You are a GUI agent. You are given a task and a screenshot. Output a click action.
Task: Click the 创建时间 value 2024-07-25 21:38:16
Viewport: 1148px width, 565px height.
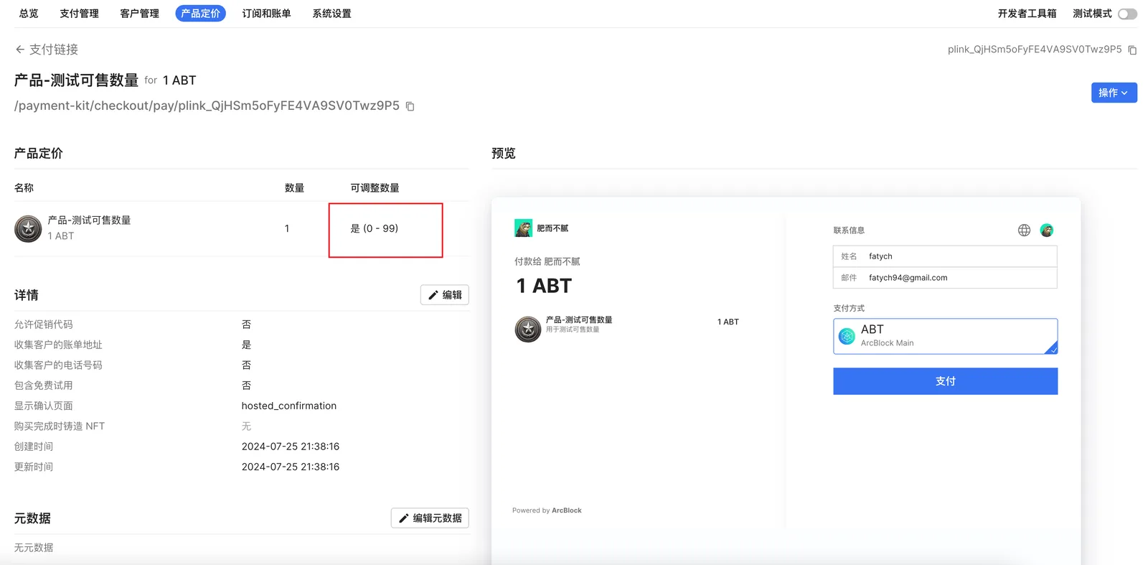(x=291, y=447)
